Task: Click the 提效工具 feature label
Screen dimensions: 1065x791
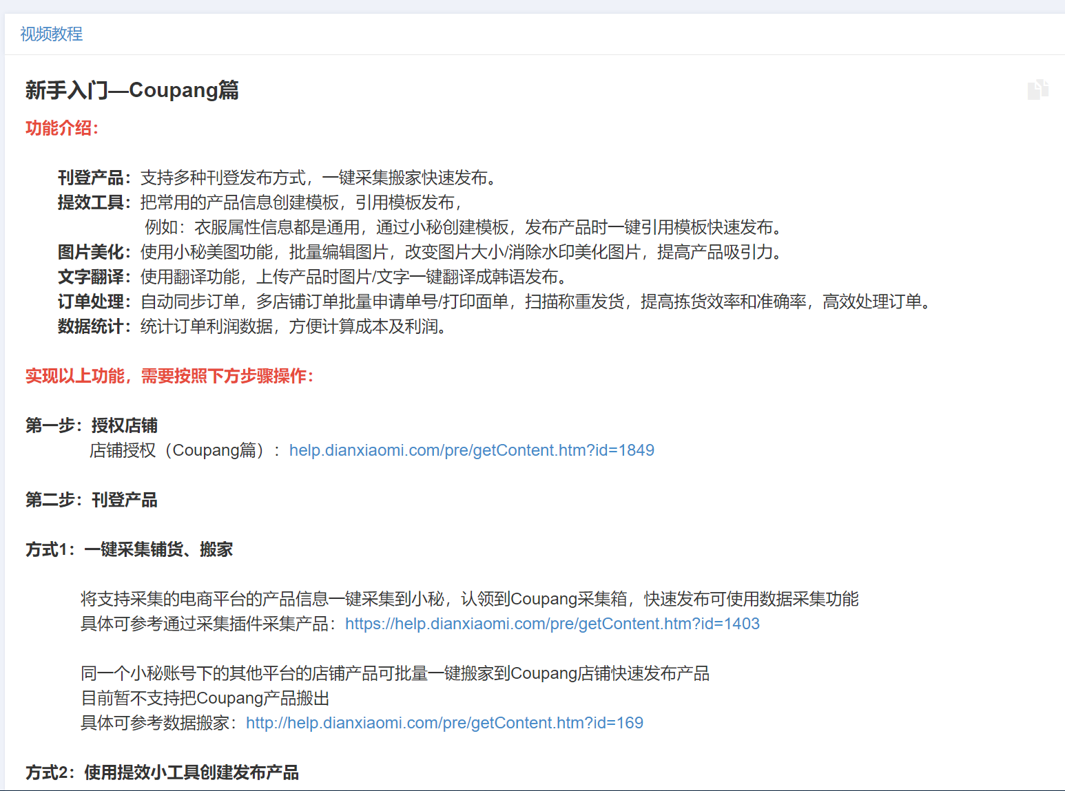Action: click(x=94, y=202)
